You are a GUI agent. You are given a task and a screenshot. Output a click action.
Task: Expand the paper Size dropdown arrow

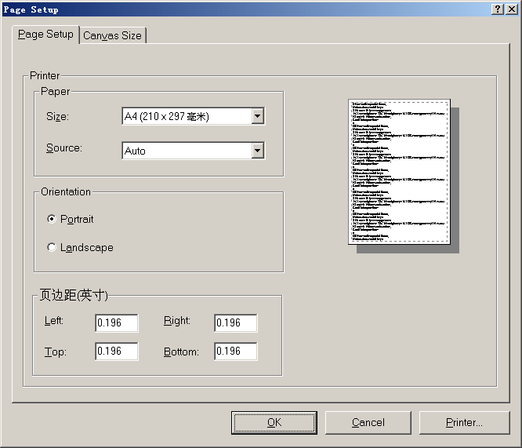point(257,116)
